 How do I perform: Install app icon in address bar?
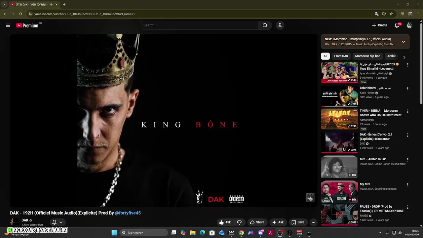point(384,14)
